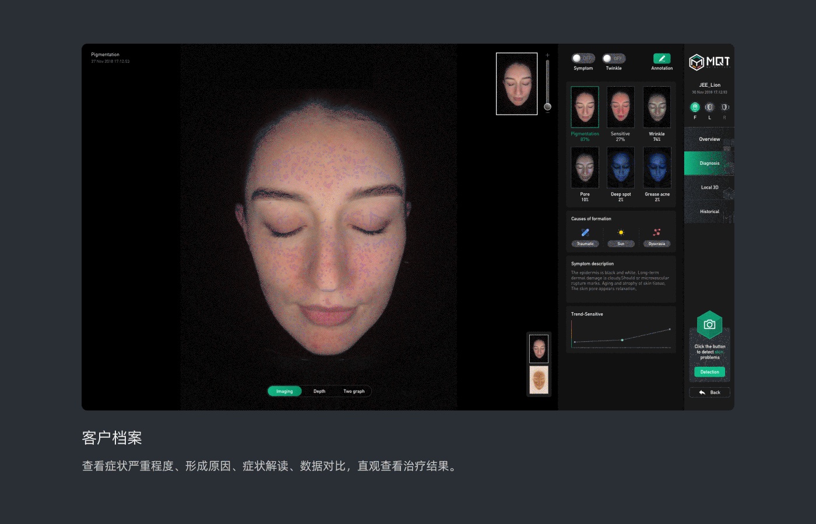The image size is (816, 524).
Task: Select the Wrinkle face thumbnail
Action: click(657, 107)
